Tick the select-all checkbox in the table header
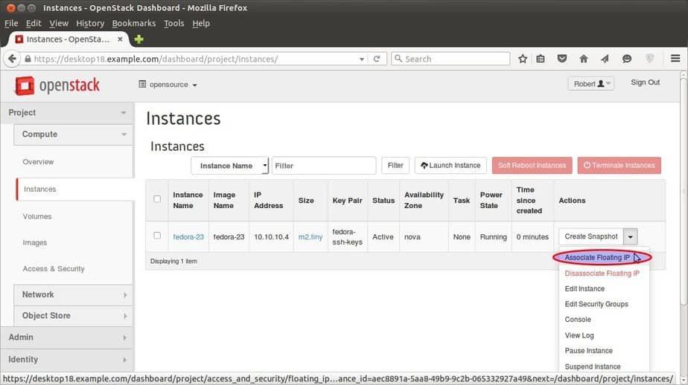Screen dimensions: 688x385 (157, 199)
